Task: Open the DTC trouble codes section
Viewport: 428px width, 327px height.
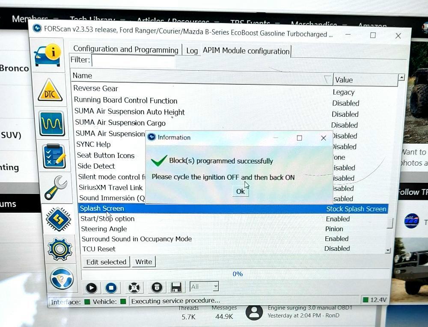Action: 50,90
